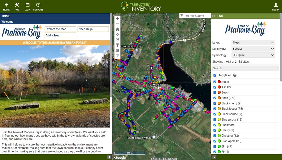Open the Display by Species dropdown
This screenshot has height=160, width=282.
coord(253,49)
